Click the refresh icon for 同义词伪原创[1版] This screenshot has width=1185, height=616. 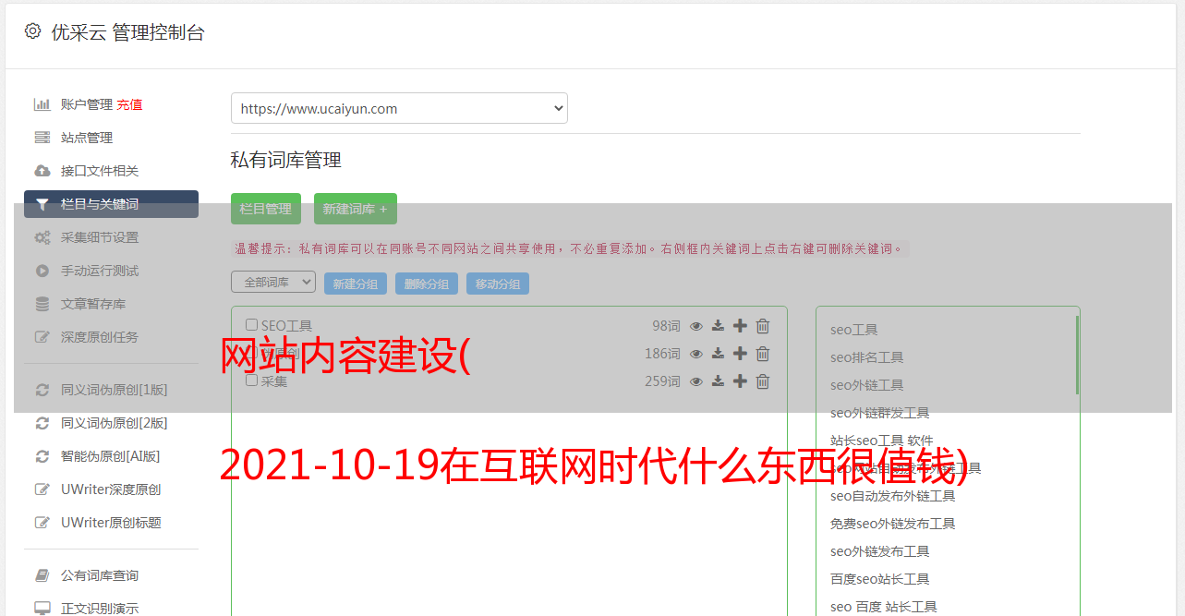tap(42, 390)
